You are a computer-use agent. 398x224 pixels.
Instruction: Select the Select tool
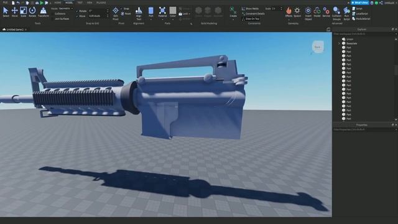coord(6,12)
